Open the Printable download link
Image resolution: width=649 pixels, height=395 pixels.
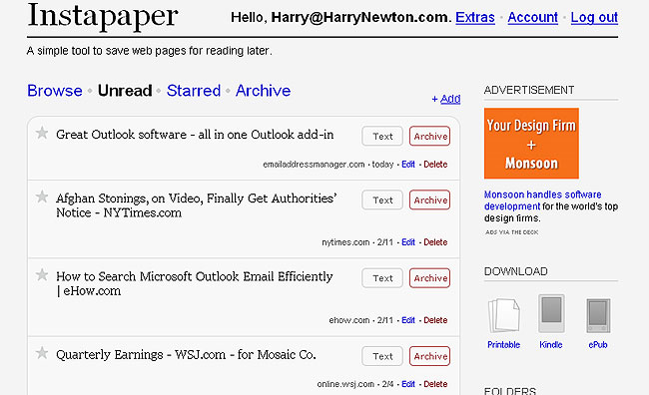tap(503, 344)
